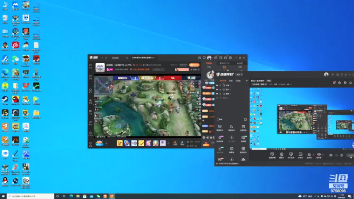The width and height of the screenshot is (354, 199).
Task: Select the third scene tab in companion
Action: tap(238, 81)
